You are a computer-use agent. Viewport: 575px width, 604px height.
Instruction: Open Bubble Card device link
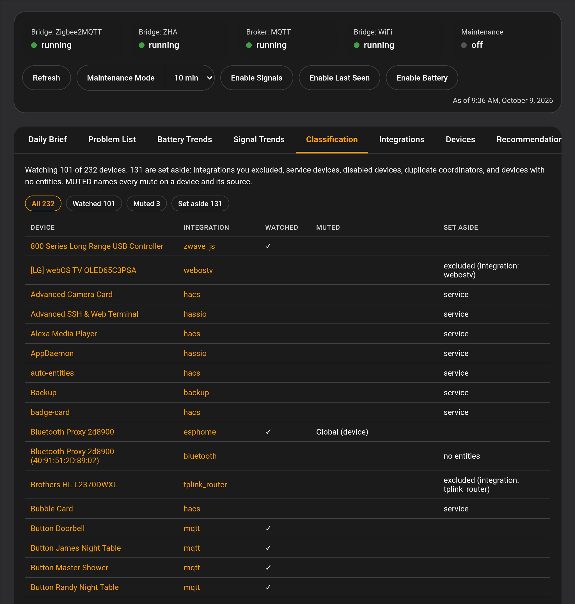52,508
